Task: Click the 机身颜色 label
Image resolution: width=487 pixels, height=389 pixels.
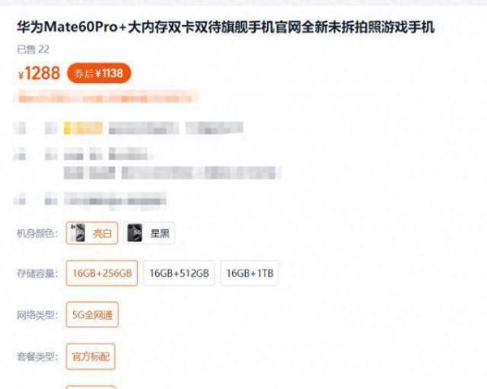Action: (37, 233)
